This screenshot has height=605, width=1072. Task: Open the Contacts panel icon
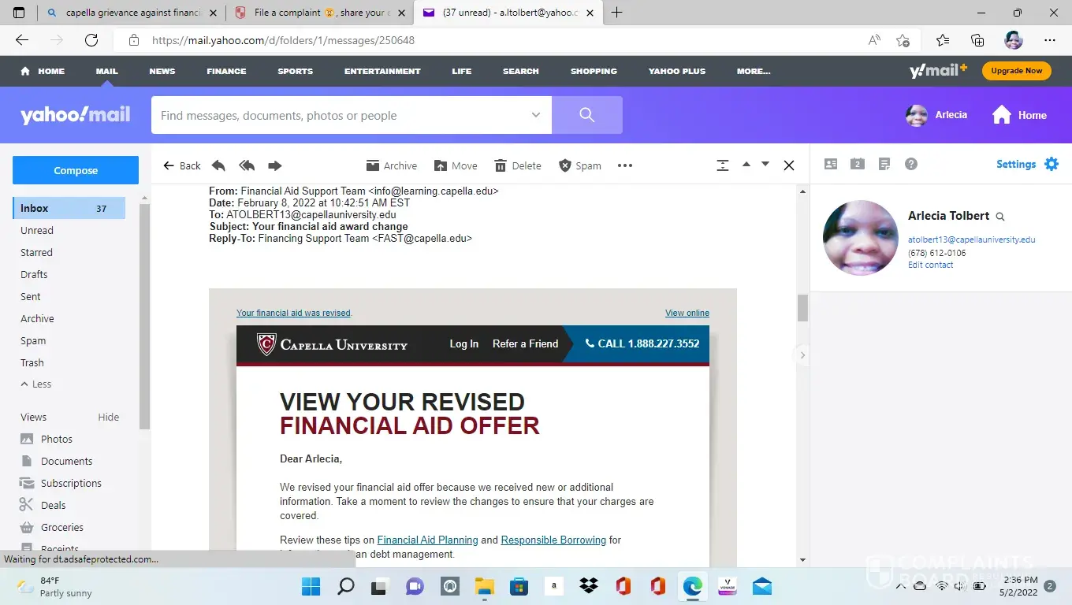[x=831, y=164]
